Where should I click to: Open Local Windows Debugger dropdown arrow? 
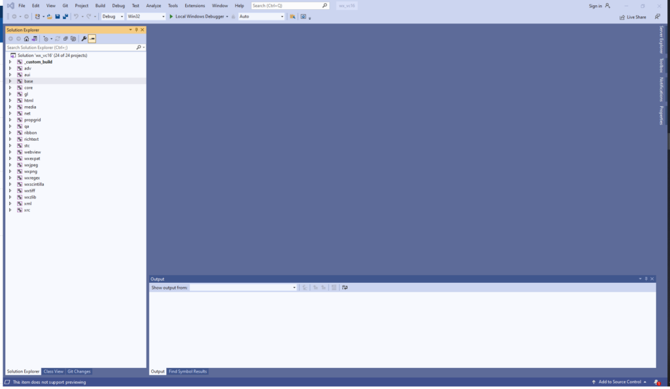point(227,16)
